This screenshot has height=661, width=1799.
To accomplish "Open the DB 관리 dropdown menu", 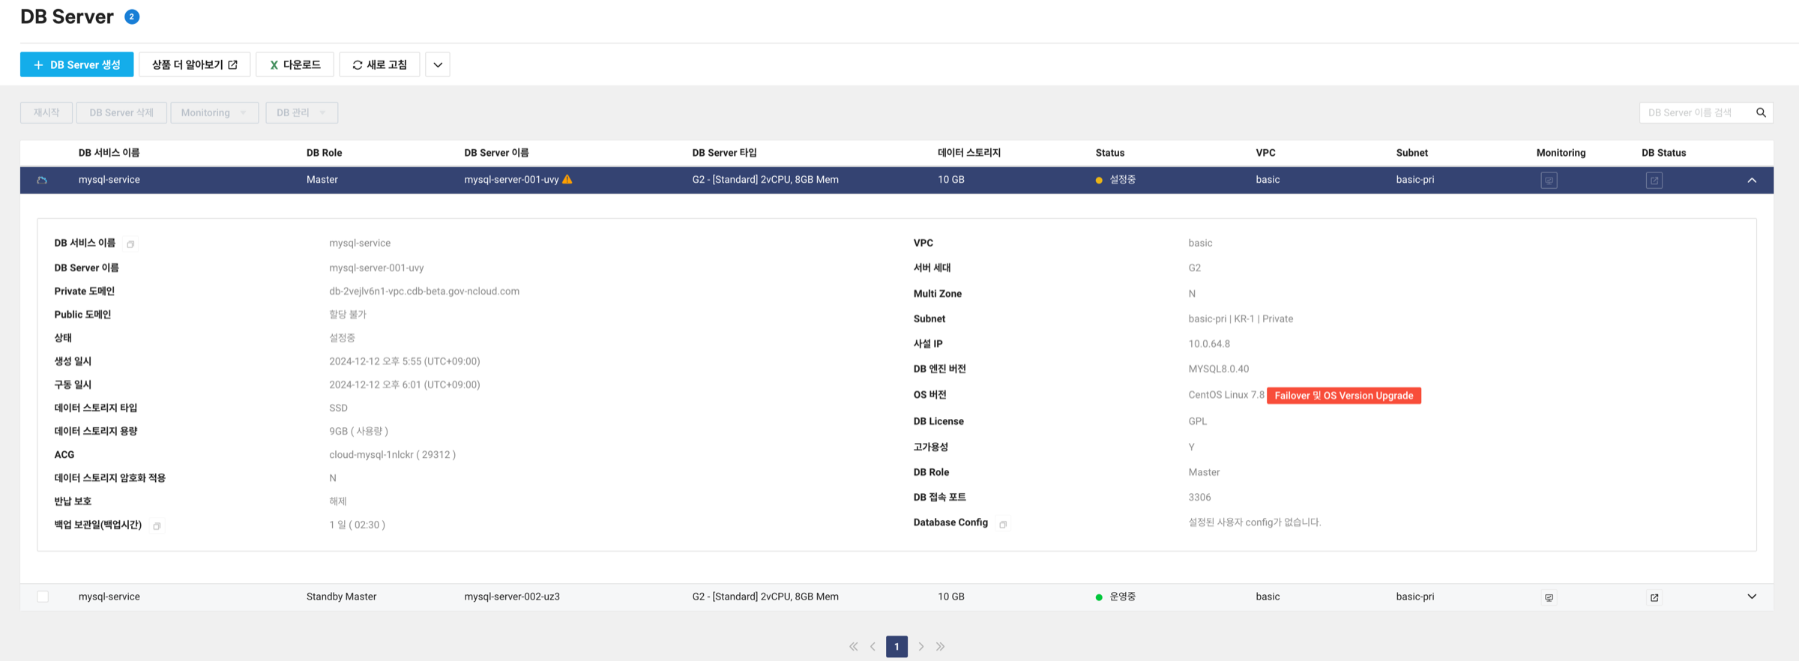I will pos(301,112).
